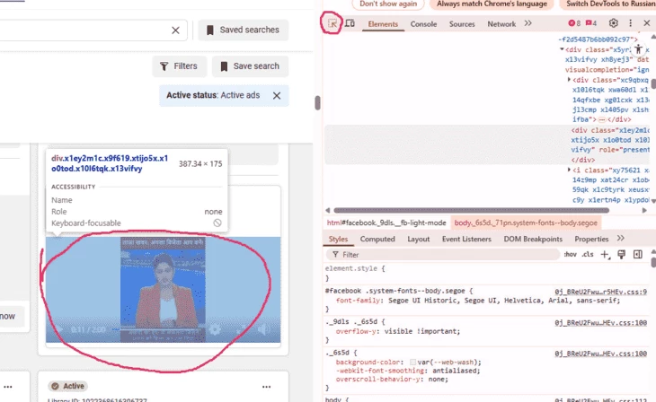Select the Styles pane tab

[x=338, y=239]
